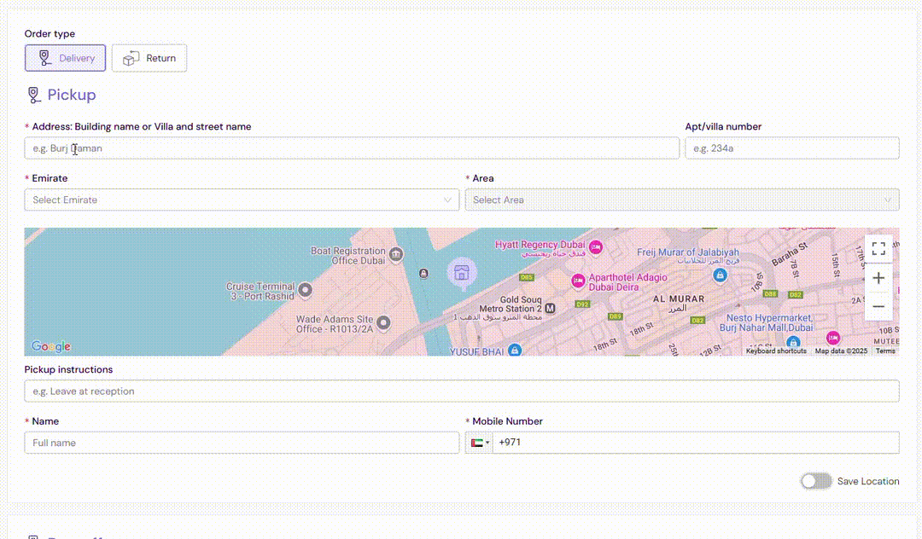Click the Cruise Terminal 3 marker
The height and width of the screenshot is (539, 922).
(x=305, y=289)
